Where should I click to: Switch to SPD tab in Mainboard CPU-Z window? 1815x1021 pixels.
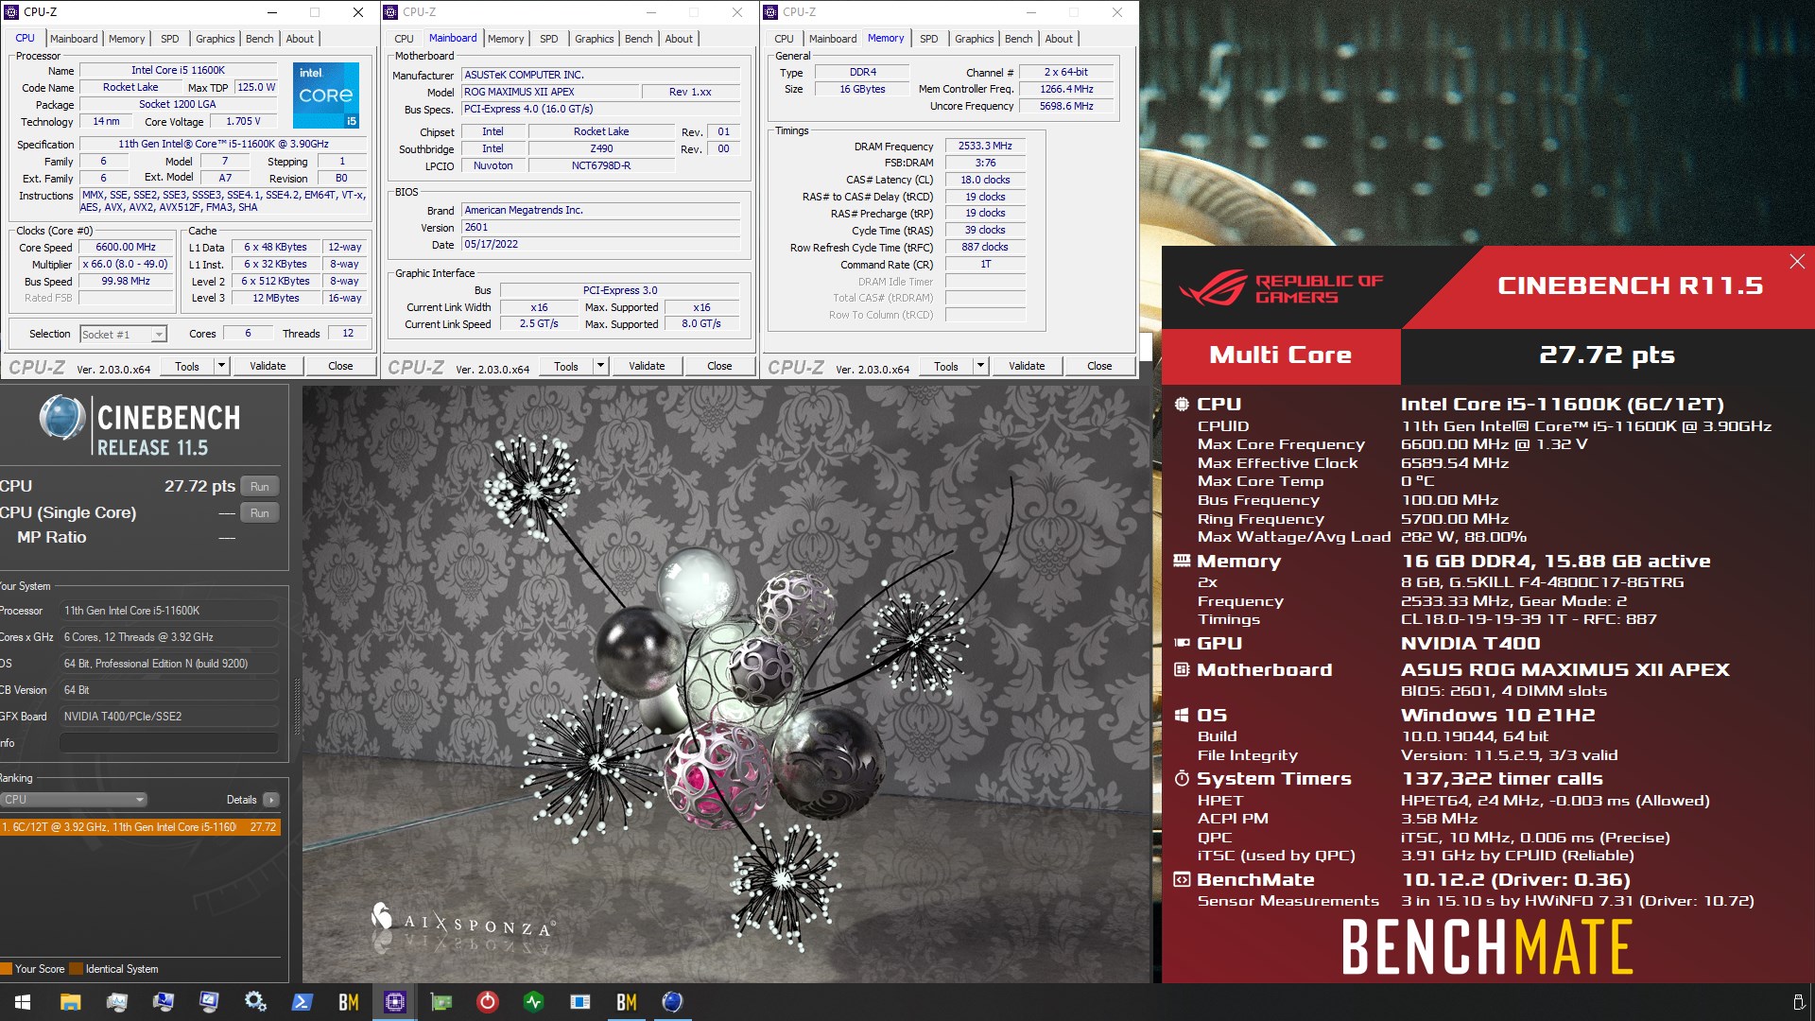(549, 39)
